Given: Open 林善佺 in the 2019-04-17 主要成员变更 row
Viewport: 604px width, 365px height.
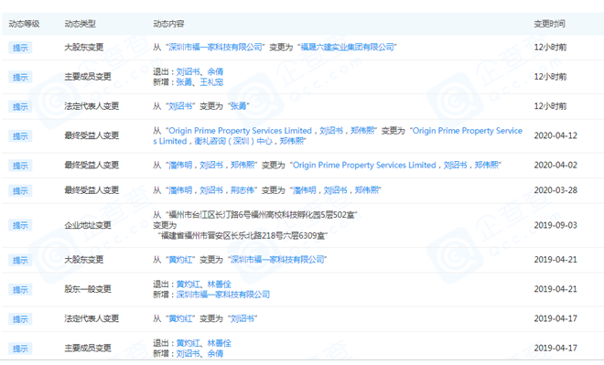Looking at the screenshot, I should (220, 343).
